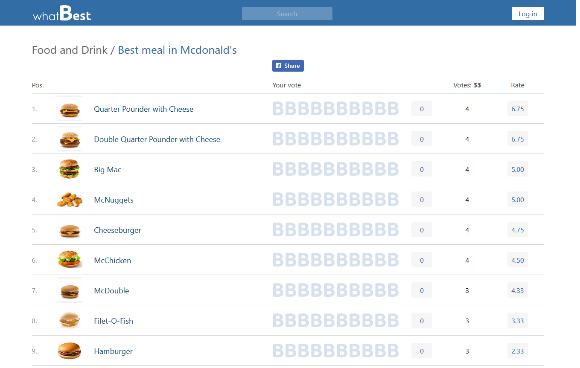Click Quarter Pounder with Cheese burger image

[x=70, y=109]
